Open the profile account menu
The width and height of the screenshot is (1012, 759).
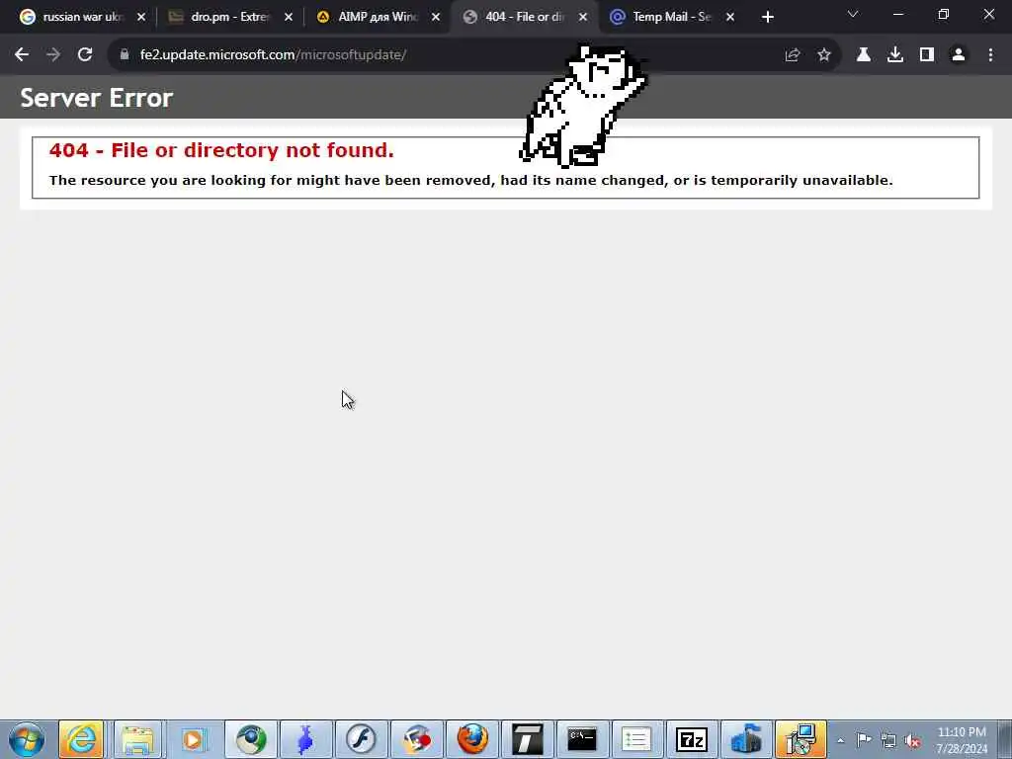959,55
